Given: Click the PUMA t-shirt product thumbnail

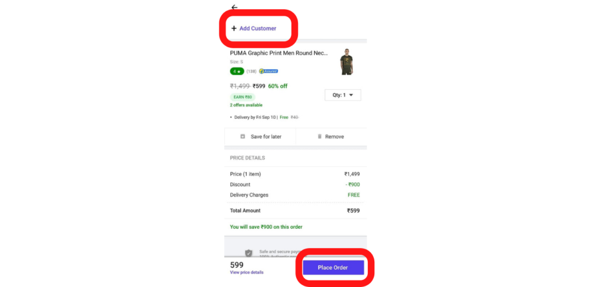Looking at the screenshot, I should click(346, 62).
